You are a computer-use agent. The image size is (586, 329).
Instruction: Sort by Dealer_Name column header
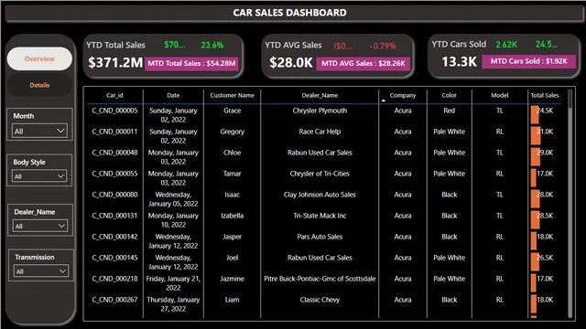tap(320, 95)
